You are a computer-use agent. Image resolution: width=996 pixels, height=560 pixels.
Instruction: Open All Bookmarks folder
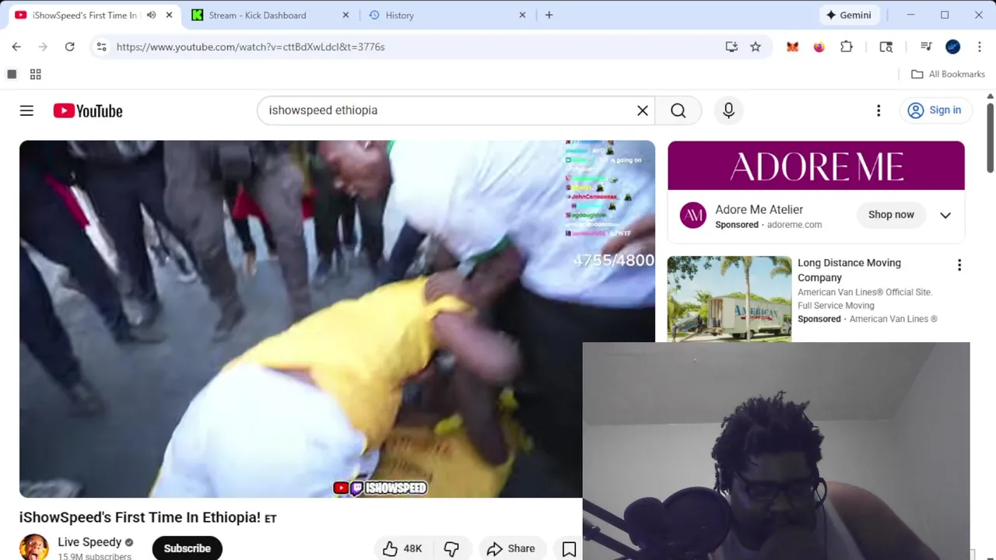click(x=948, y=74)
